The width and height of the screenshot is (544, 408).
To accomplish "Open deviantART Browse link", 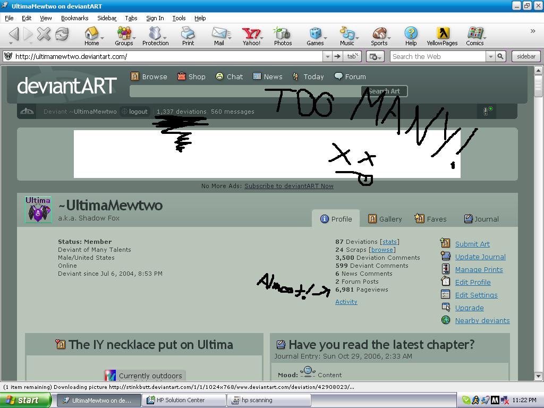I will tap(149, 76).
